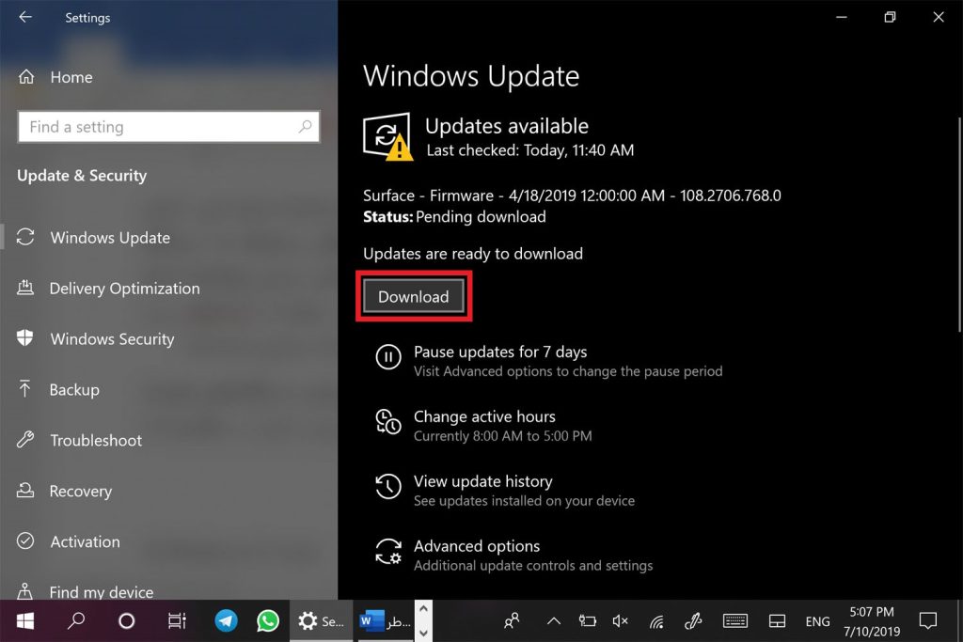
Task: Expand hidden system tray icons chevron
Action: tap(554, 621)
